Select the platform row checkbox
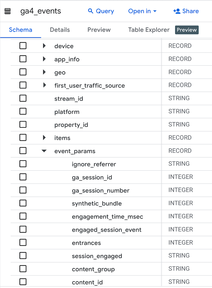The width and height of the screenshot is (212, 288). point(23,111)
